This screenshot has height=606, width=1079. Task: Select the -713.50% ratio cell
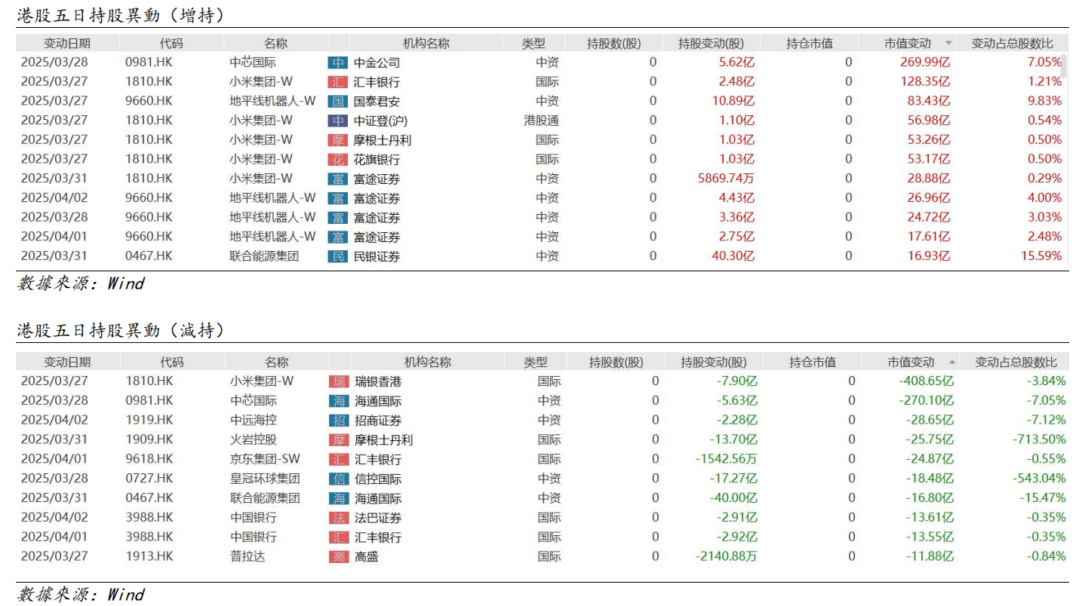(1039, 439)
